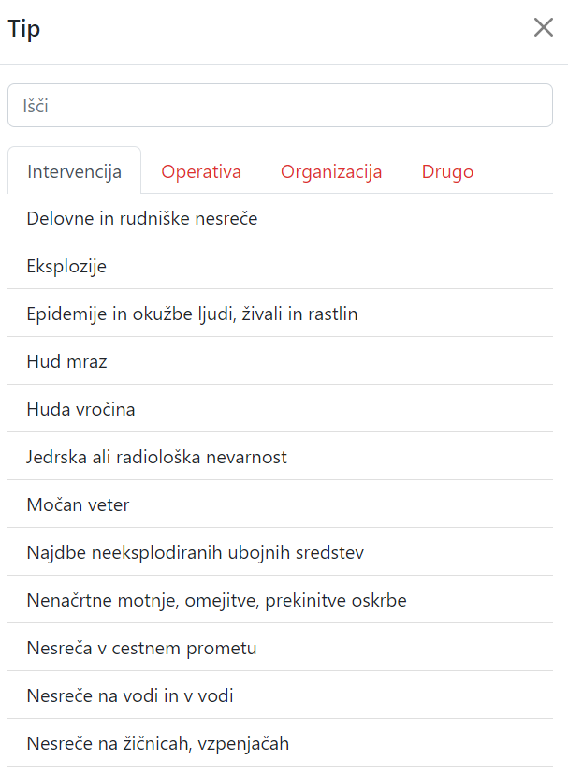Screen dimensions: 568x775
Task: Select Nesreče na vodi in v vodi
Action: 280,695
